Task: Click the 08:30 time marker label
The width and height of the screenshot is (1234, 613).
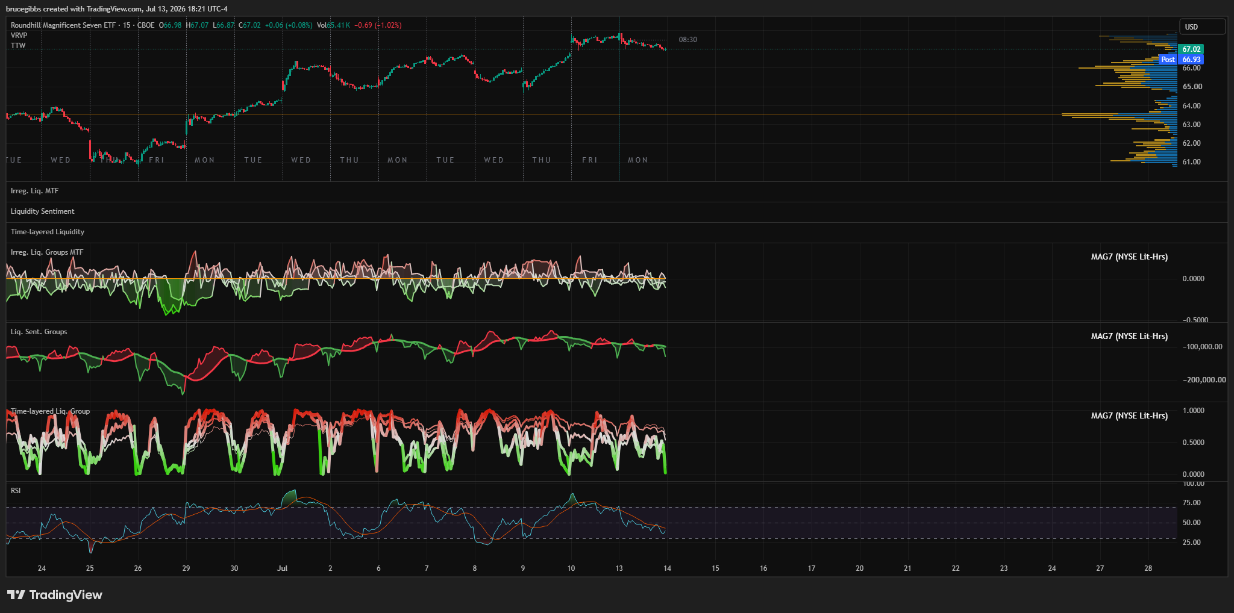Action: coord(687,40)
